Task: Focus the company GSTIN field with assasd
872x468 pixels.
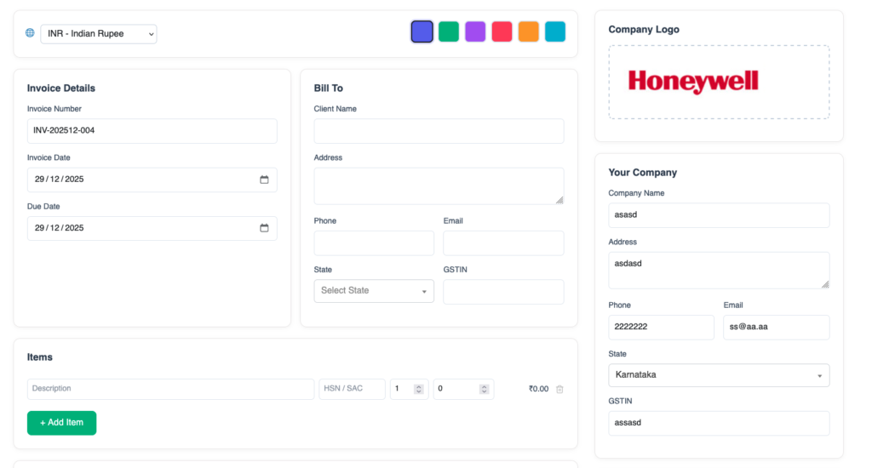Action: coord(719,424)
